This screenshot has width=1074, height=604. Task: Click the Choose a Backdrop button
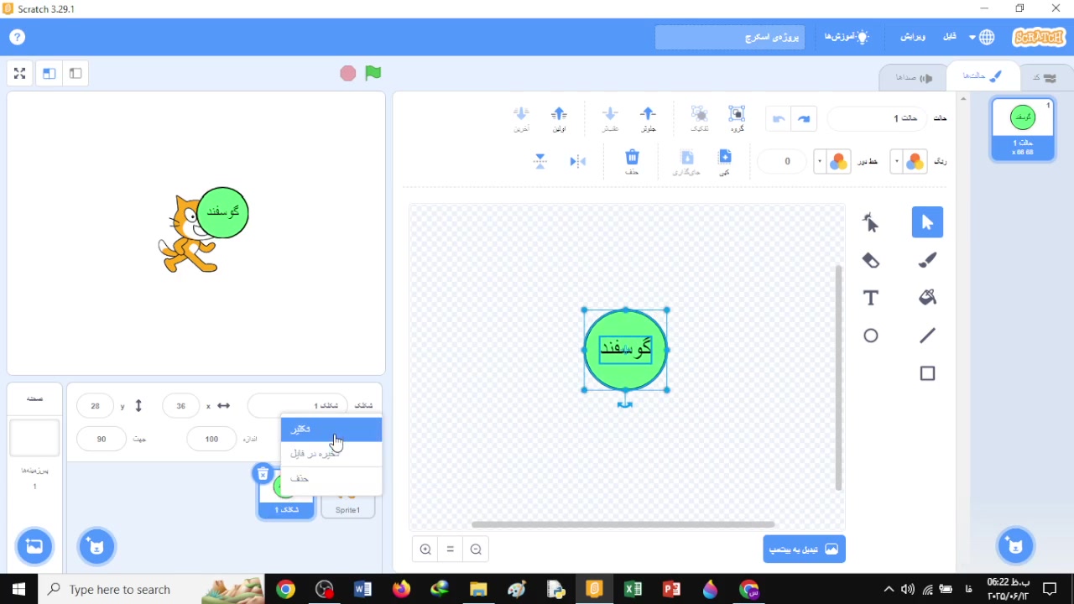tap(34, 546)
